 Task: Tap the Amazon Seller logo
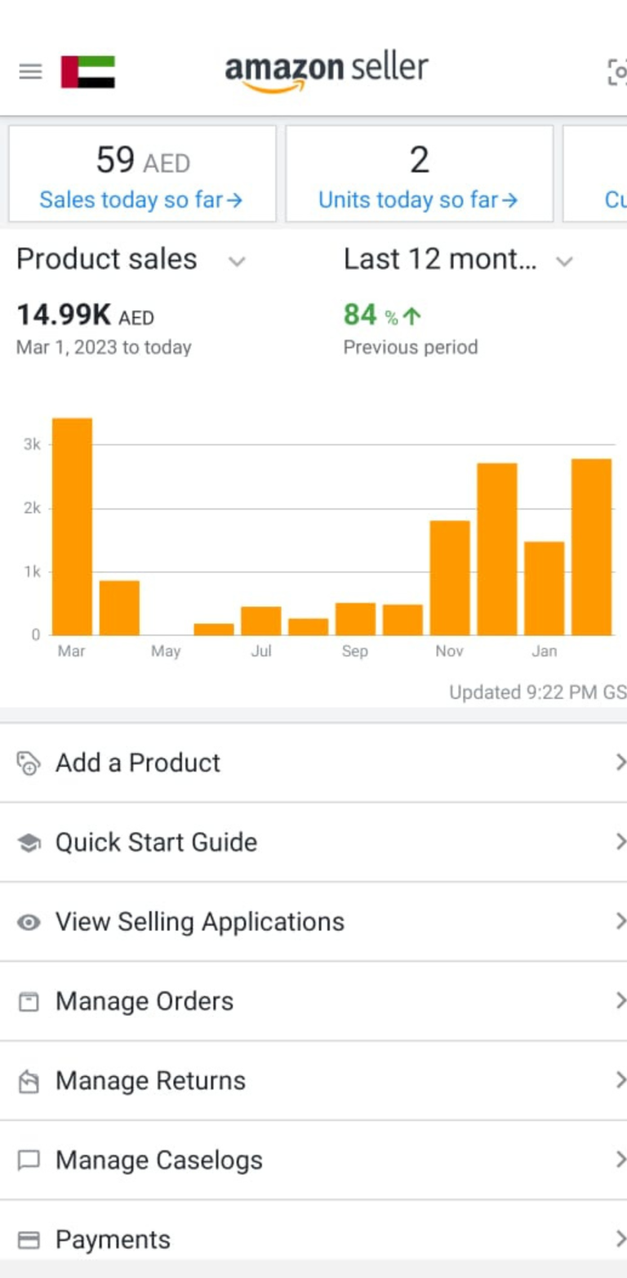(327, 73)
